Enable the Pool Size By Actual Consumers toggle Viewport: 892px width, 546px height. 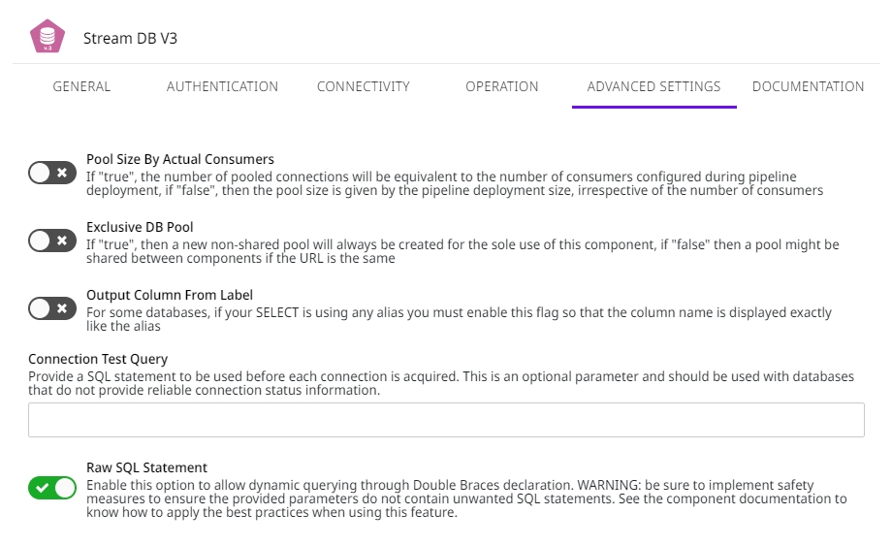pyautogui.click(x=52, y=174)
